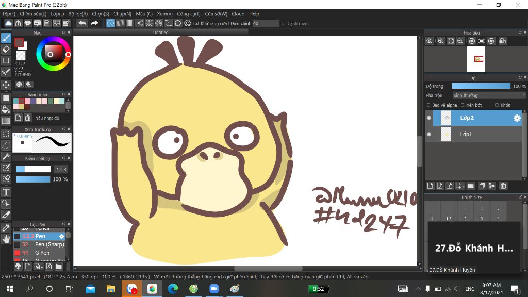Screen dimensions: 528x297
Task: Open Pen brush settings gear
Action: [x=62, y=236]
